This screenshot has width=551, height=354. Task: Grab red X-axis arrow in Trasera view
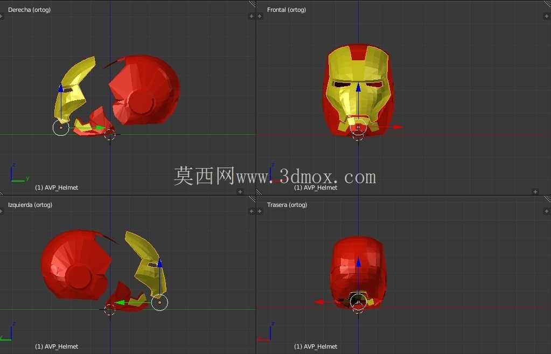[319, 302]
